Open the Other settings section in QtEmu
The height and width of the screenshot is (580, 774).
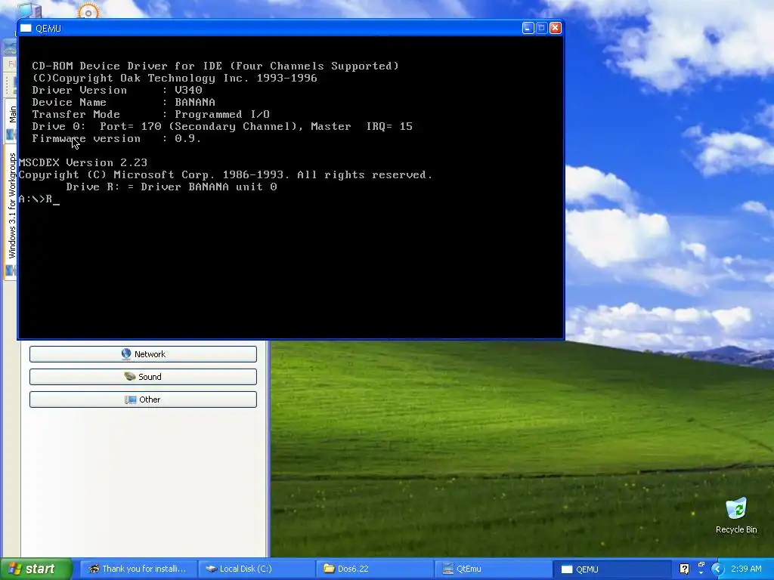click(x=143, y=400)
